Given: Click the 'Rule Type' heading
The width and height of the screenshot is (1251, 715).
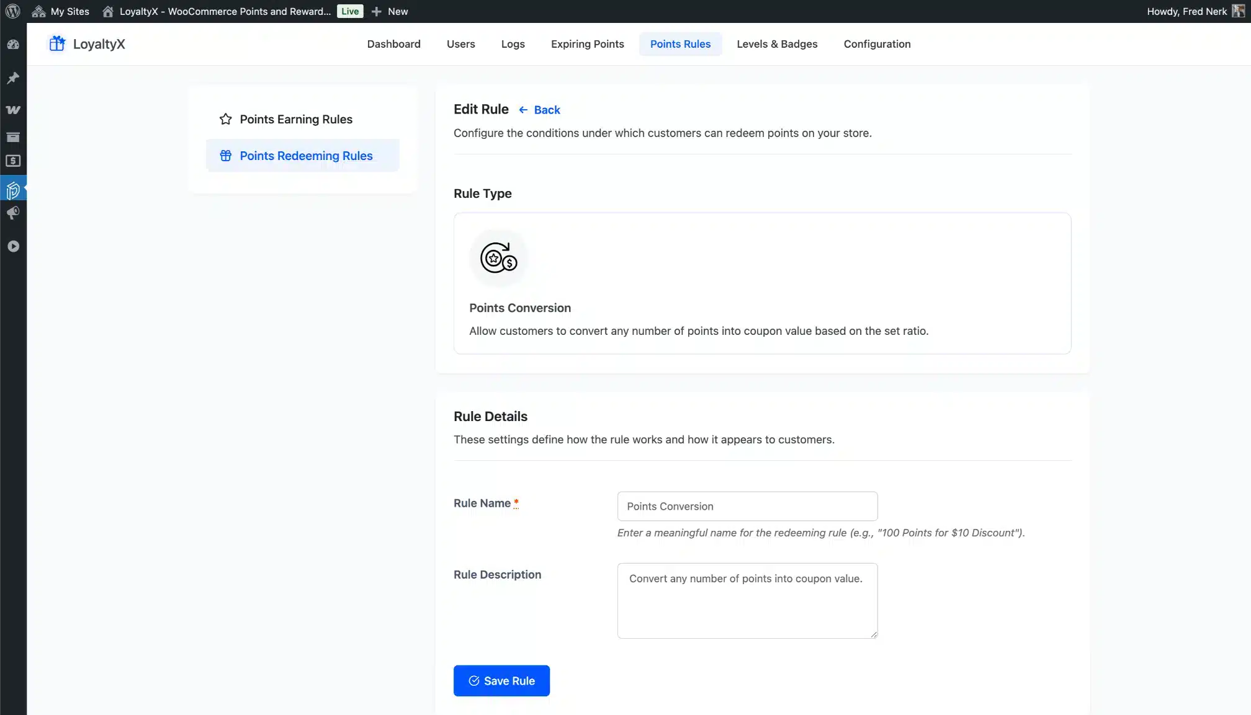Looking at the screenshot, I should coord(482,193).
